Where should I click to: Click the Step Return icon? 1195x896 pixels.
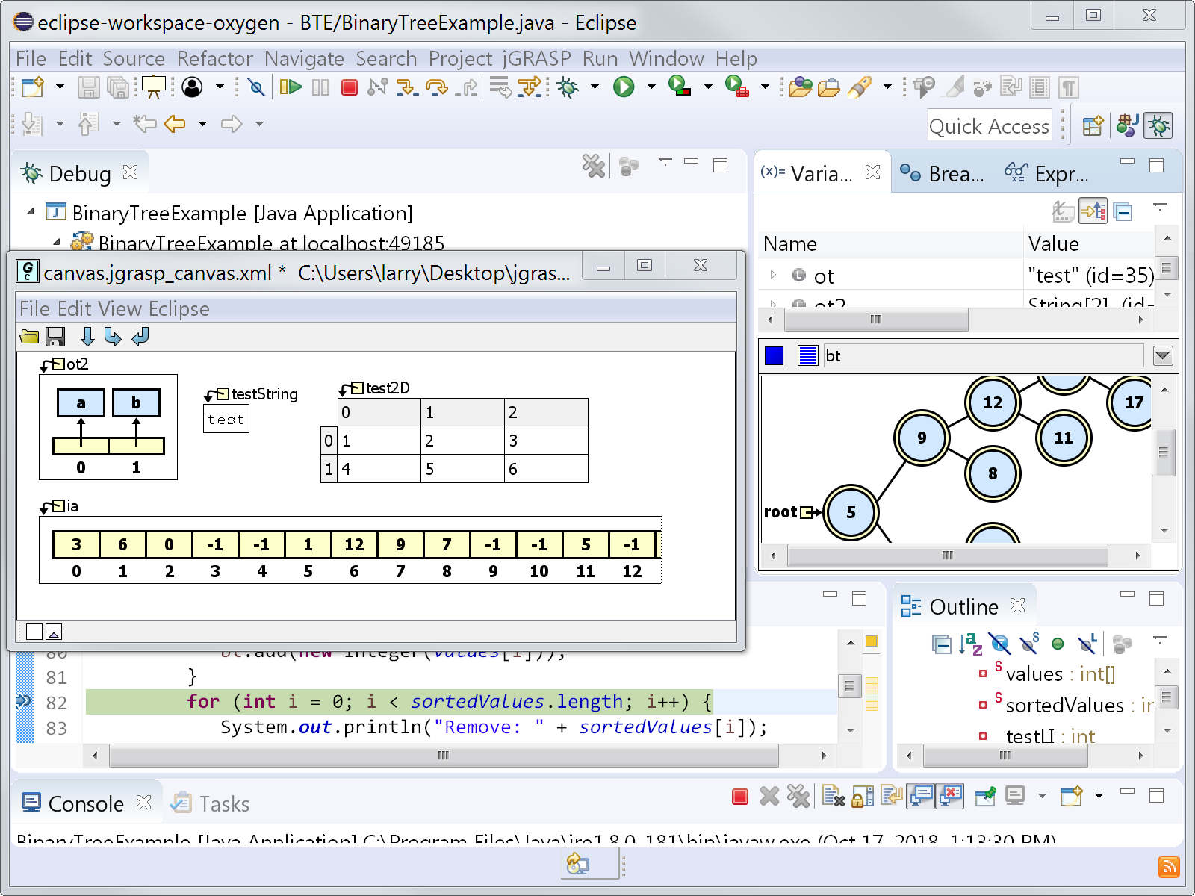point(466,87)
